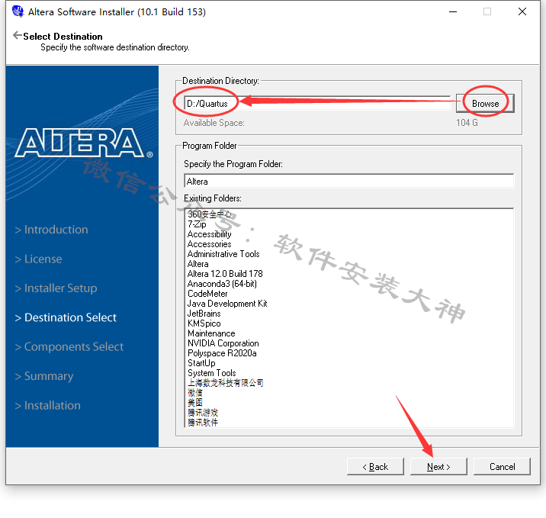Click the Destination Directory field containing D:/Quartus
546x518 pixels.
[317, 104]
